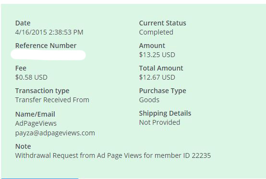Click the Transaction type heading
Image resolution: width=266 pixels, height=179 pixels.
42,91
